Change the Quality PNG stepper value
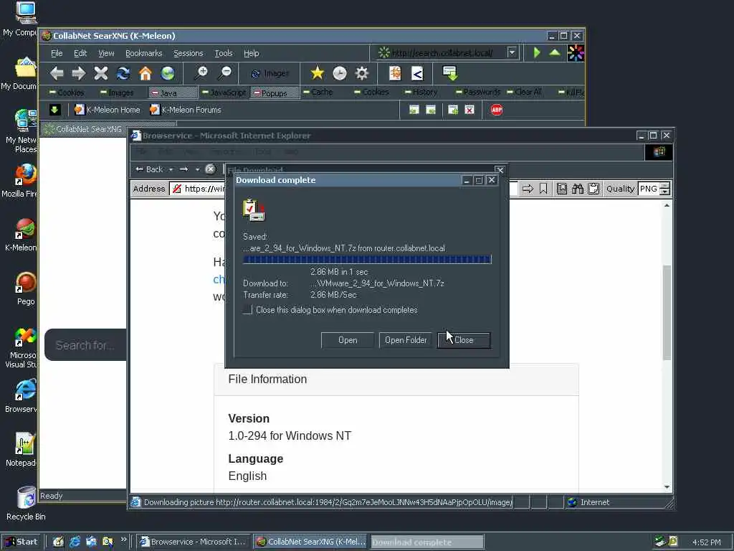Viewport: 734px width, 551px height. 664,189
